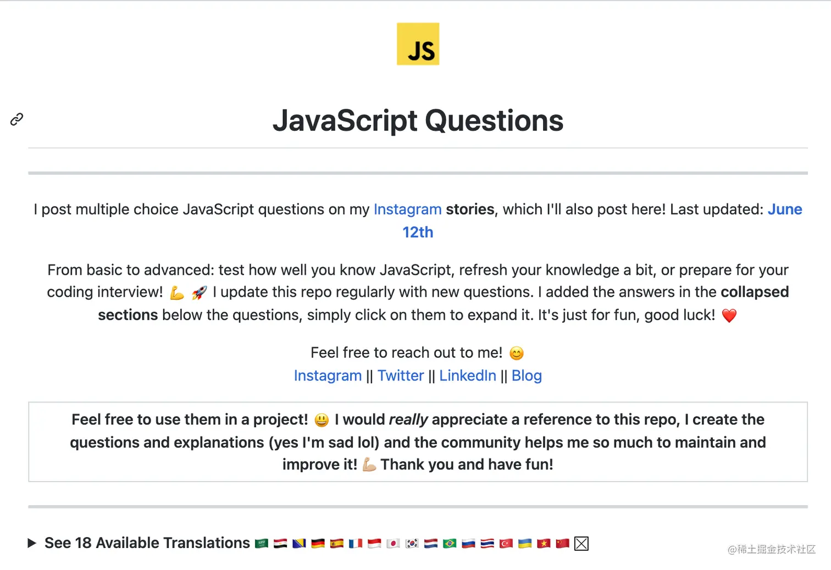Click the Japanese flag icon
This screenshot has width=831, height=570.
393,544
